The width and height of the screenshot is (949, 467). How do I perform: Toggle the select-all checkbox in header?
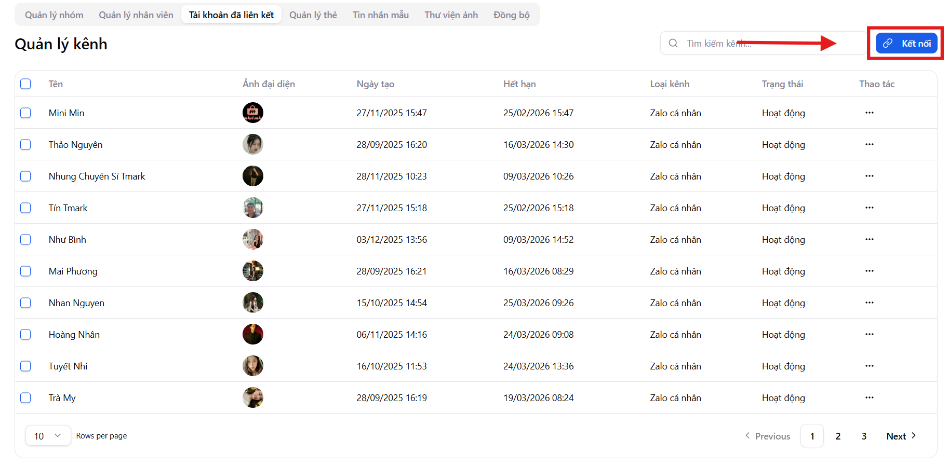tap(25, 84)
